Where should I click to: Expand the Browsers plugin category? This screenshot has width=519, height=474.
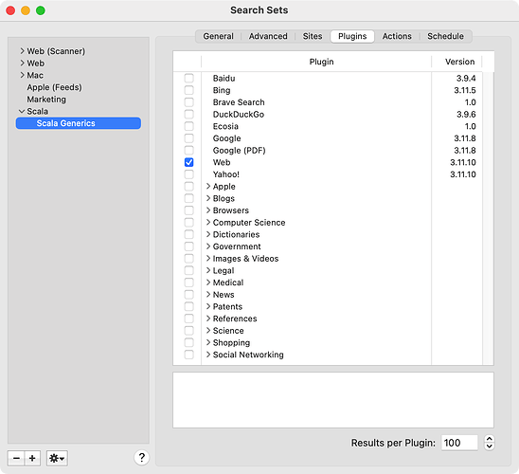coord(208,210)
